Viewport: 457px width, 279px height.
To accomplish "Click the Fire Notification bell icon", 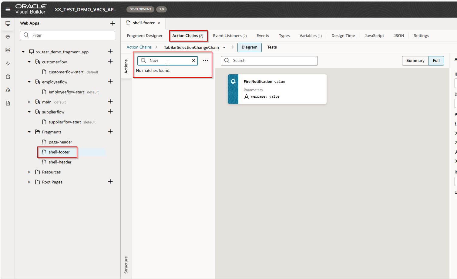I will 233,82.
